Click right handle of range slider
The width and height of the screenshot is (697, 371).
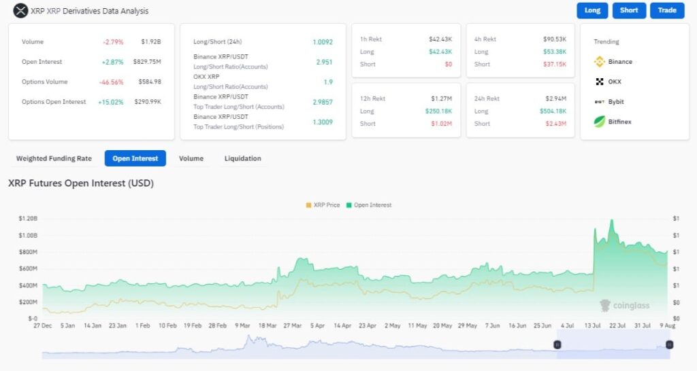pos(669,345)
